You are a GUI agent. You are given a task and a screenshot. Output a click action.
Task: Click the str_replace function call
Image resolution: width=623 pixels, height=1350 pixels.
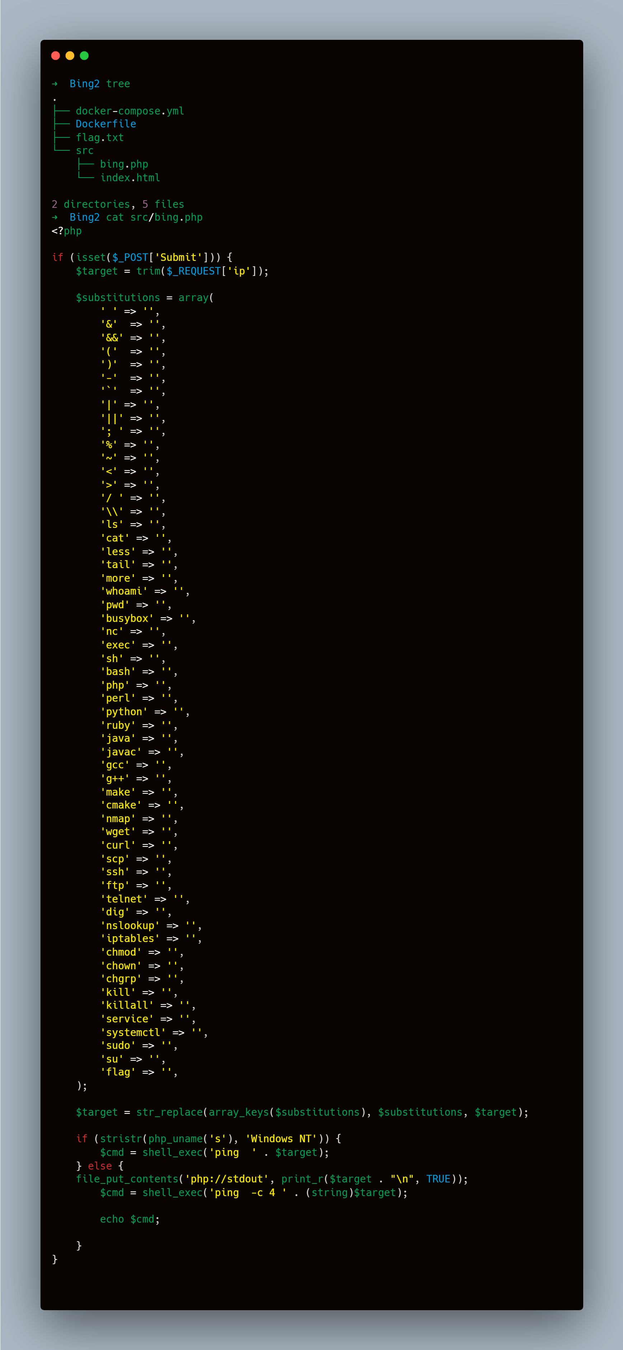[x=170, y=1112]
